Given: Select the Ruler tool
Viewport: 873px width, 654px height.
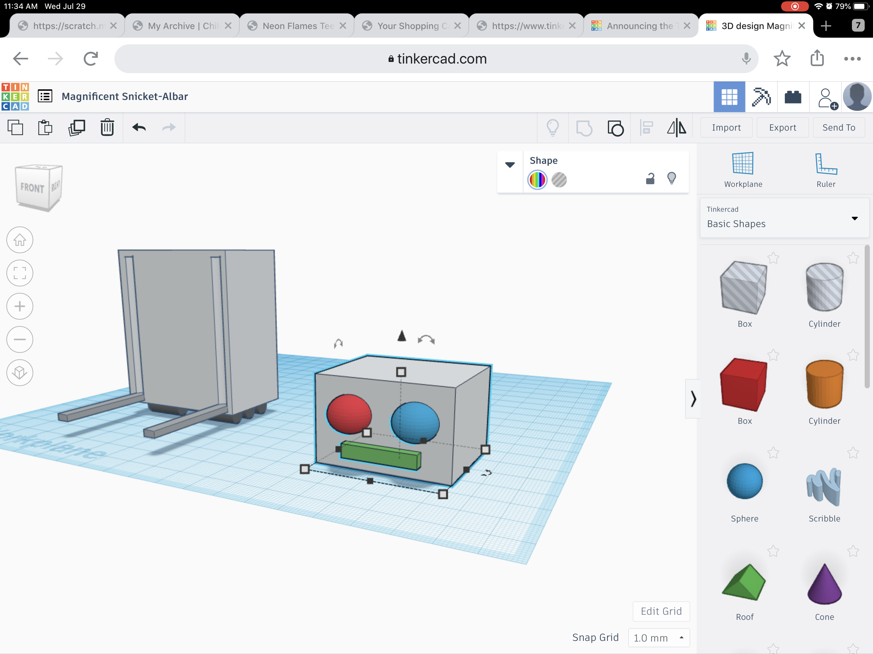Looking at the screenshot, I should 826,170.
